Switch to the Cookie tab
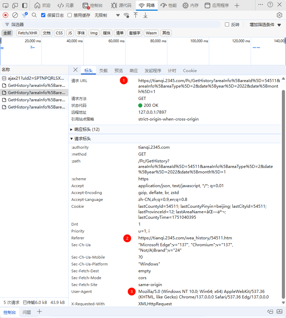 (x=190, y=71)
